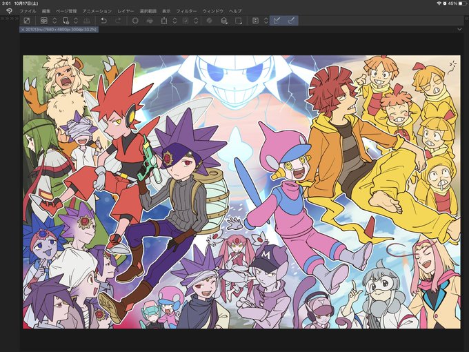Viewport: 469px width, 352px height.
Task: Click the square diagonal-split icon at the toolbar's left end
Action: point(27,21)
